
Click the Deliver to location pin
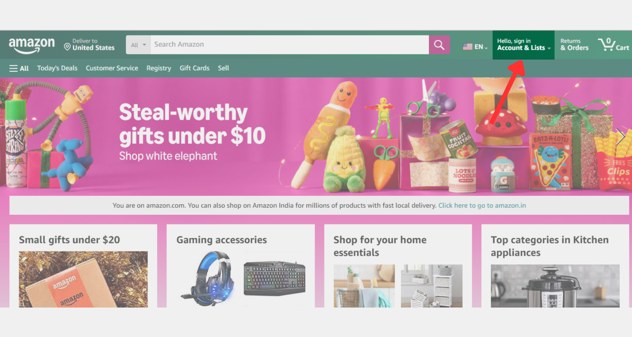67,46
